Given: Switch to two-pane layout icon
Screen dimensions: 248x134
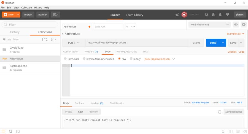Looking at the screenshot, I should click(231, 132).
